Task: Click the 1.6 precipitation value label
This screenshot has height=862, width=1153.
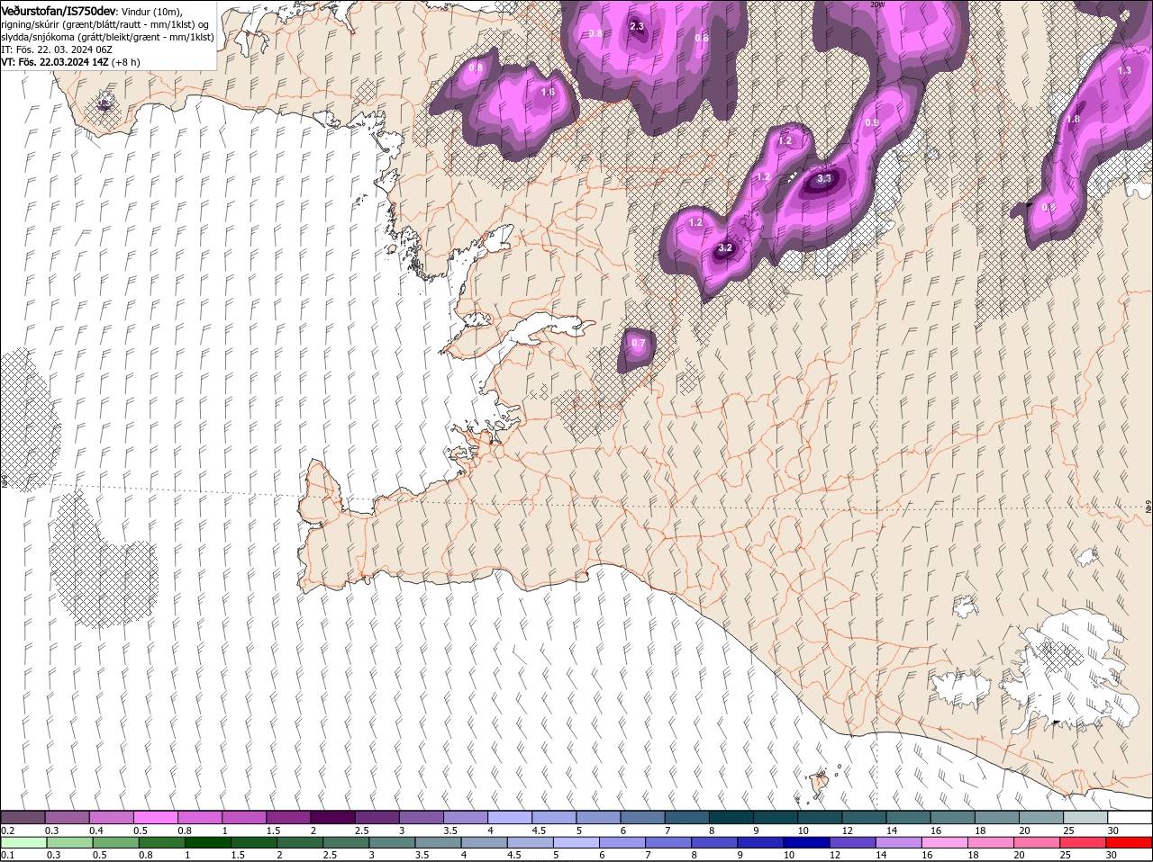Action: point(548,92)
